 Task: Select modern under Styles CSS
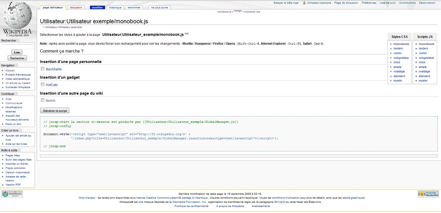tap(398, 49)
